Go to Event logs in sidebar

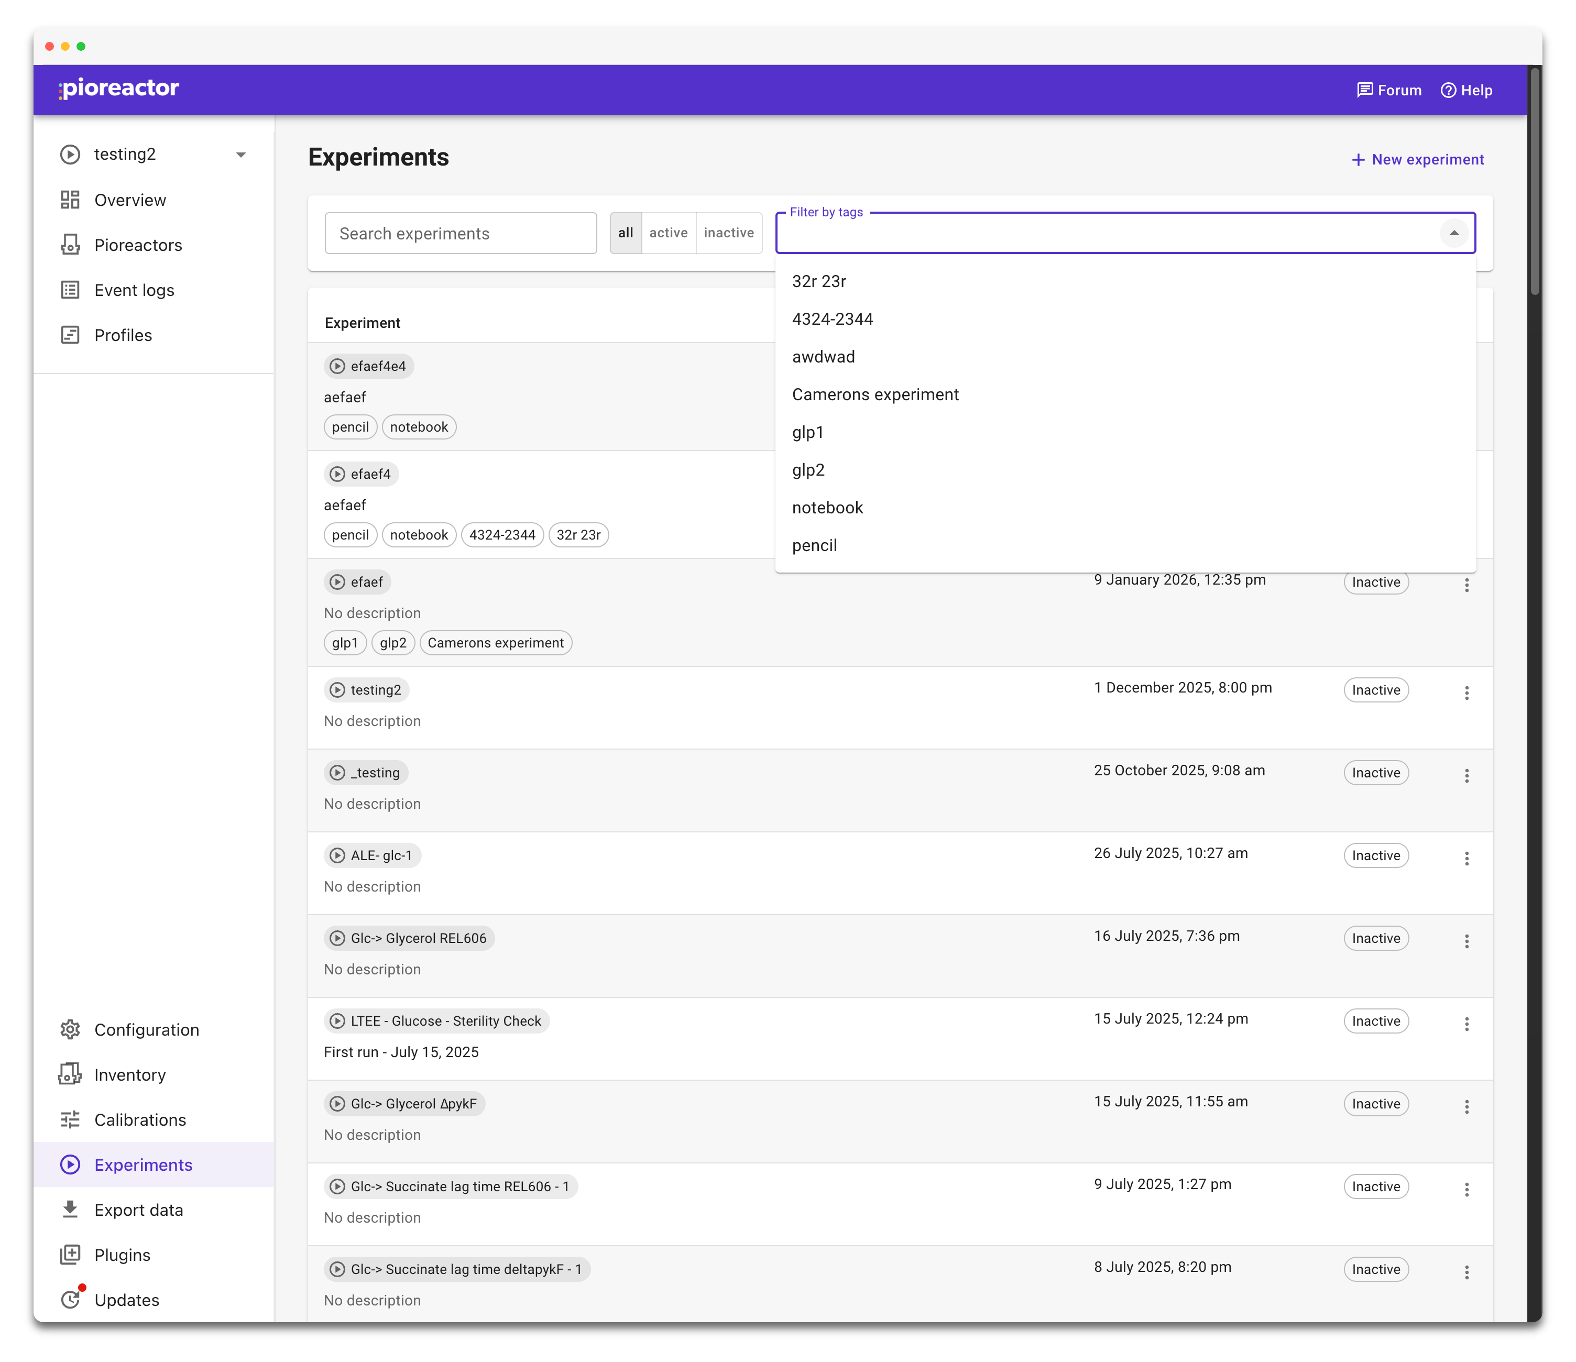[x=134, y=291]
